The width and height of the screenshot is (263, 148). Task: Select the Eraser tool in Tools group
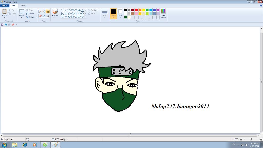tap(40, 16)
